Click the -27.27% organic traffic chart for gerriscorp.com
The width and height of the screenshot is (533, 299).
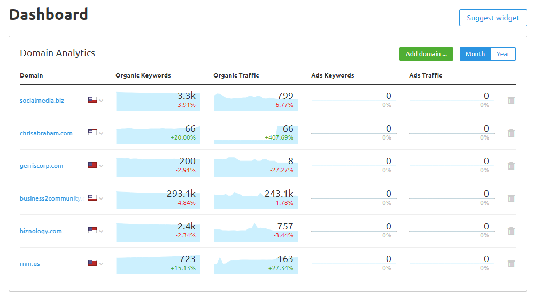[x=256, y=166]
